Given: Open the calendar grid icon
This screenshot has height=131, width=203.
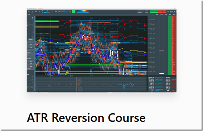Looking at the screenshot, I should (x=70, y=12).
